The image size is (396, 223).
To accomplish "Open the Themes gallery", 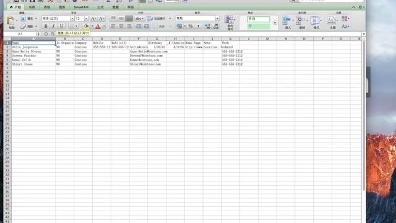I will [x=332, y=22].
